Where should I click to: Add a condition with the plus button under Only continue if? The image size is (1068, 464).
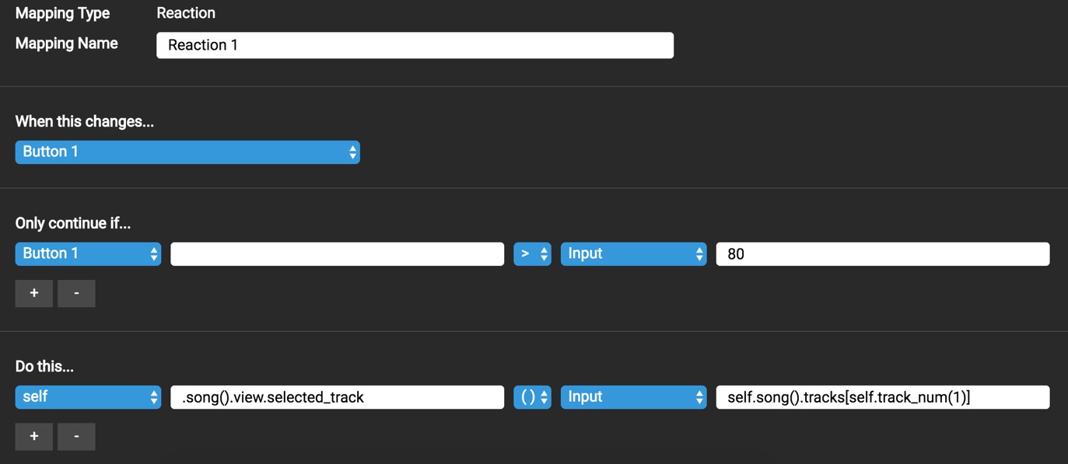pyautogui.click(x=34, y=294)
